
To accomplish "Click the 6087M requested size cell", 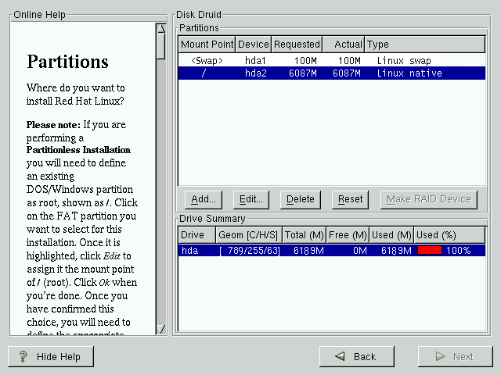I will point(303,73).
